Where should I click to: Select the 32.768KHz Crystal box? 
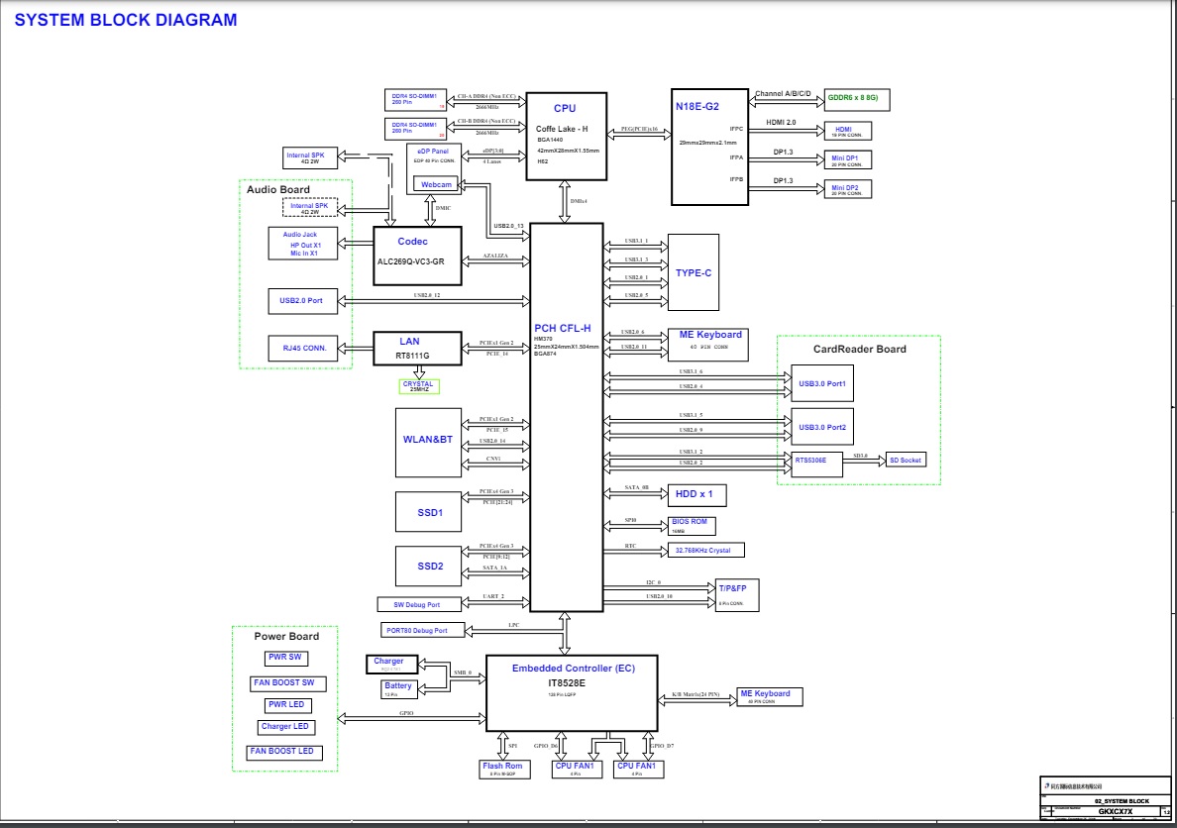pyautogui.click(x=706, y=551)
